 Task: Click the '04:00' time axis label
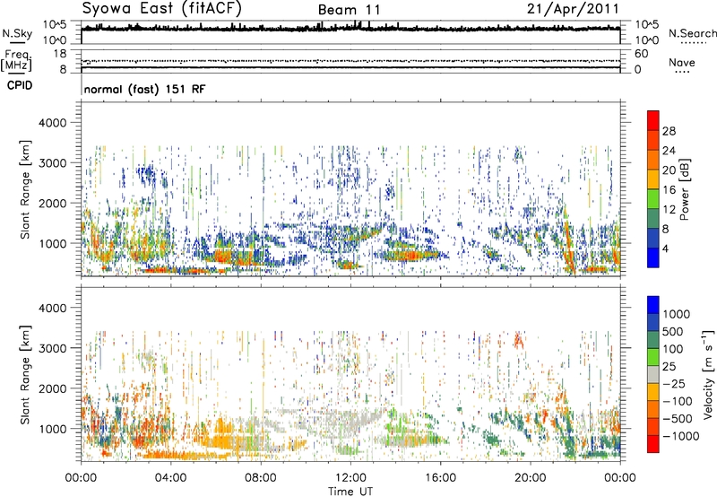tap(170, 478)
